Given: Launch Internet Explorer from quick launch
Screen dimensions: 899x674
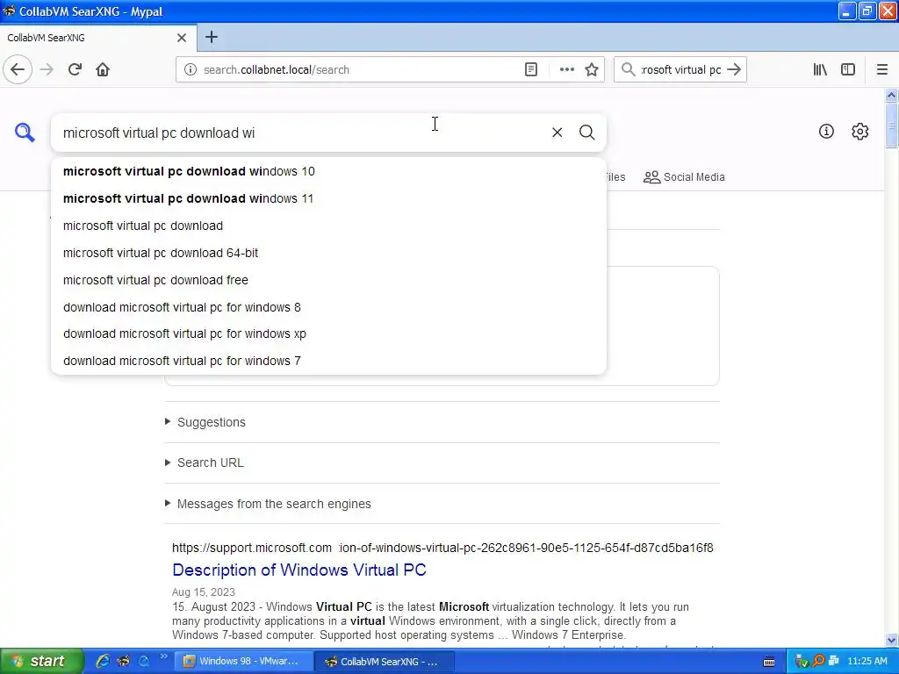Looking at the screenshot, I should [x=103, y=662].
